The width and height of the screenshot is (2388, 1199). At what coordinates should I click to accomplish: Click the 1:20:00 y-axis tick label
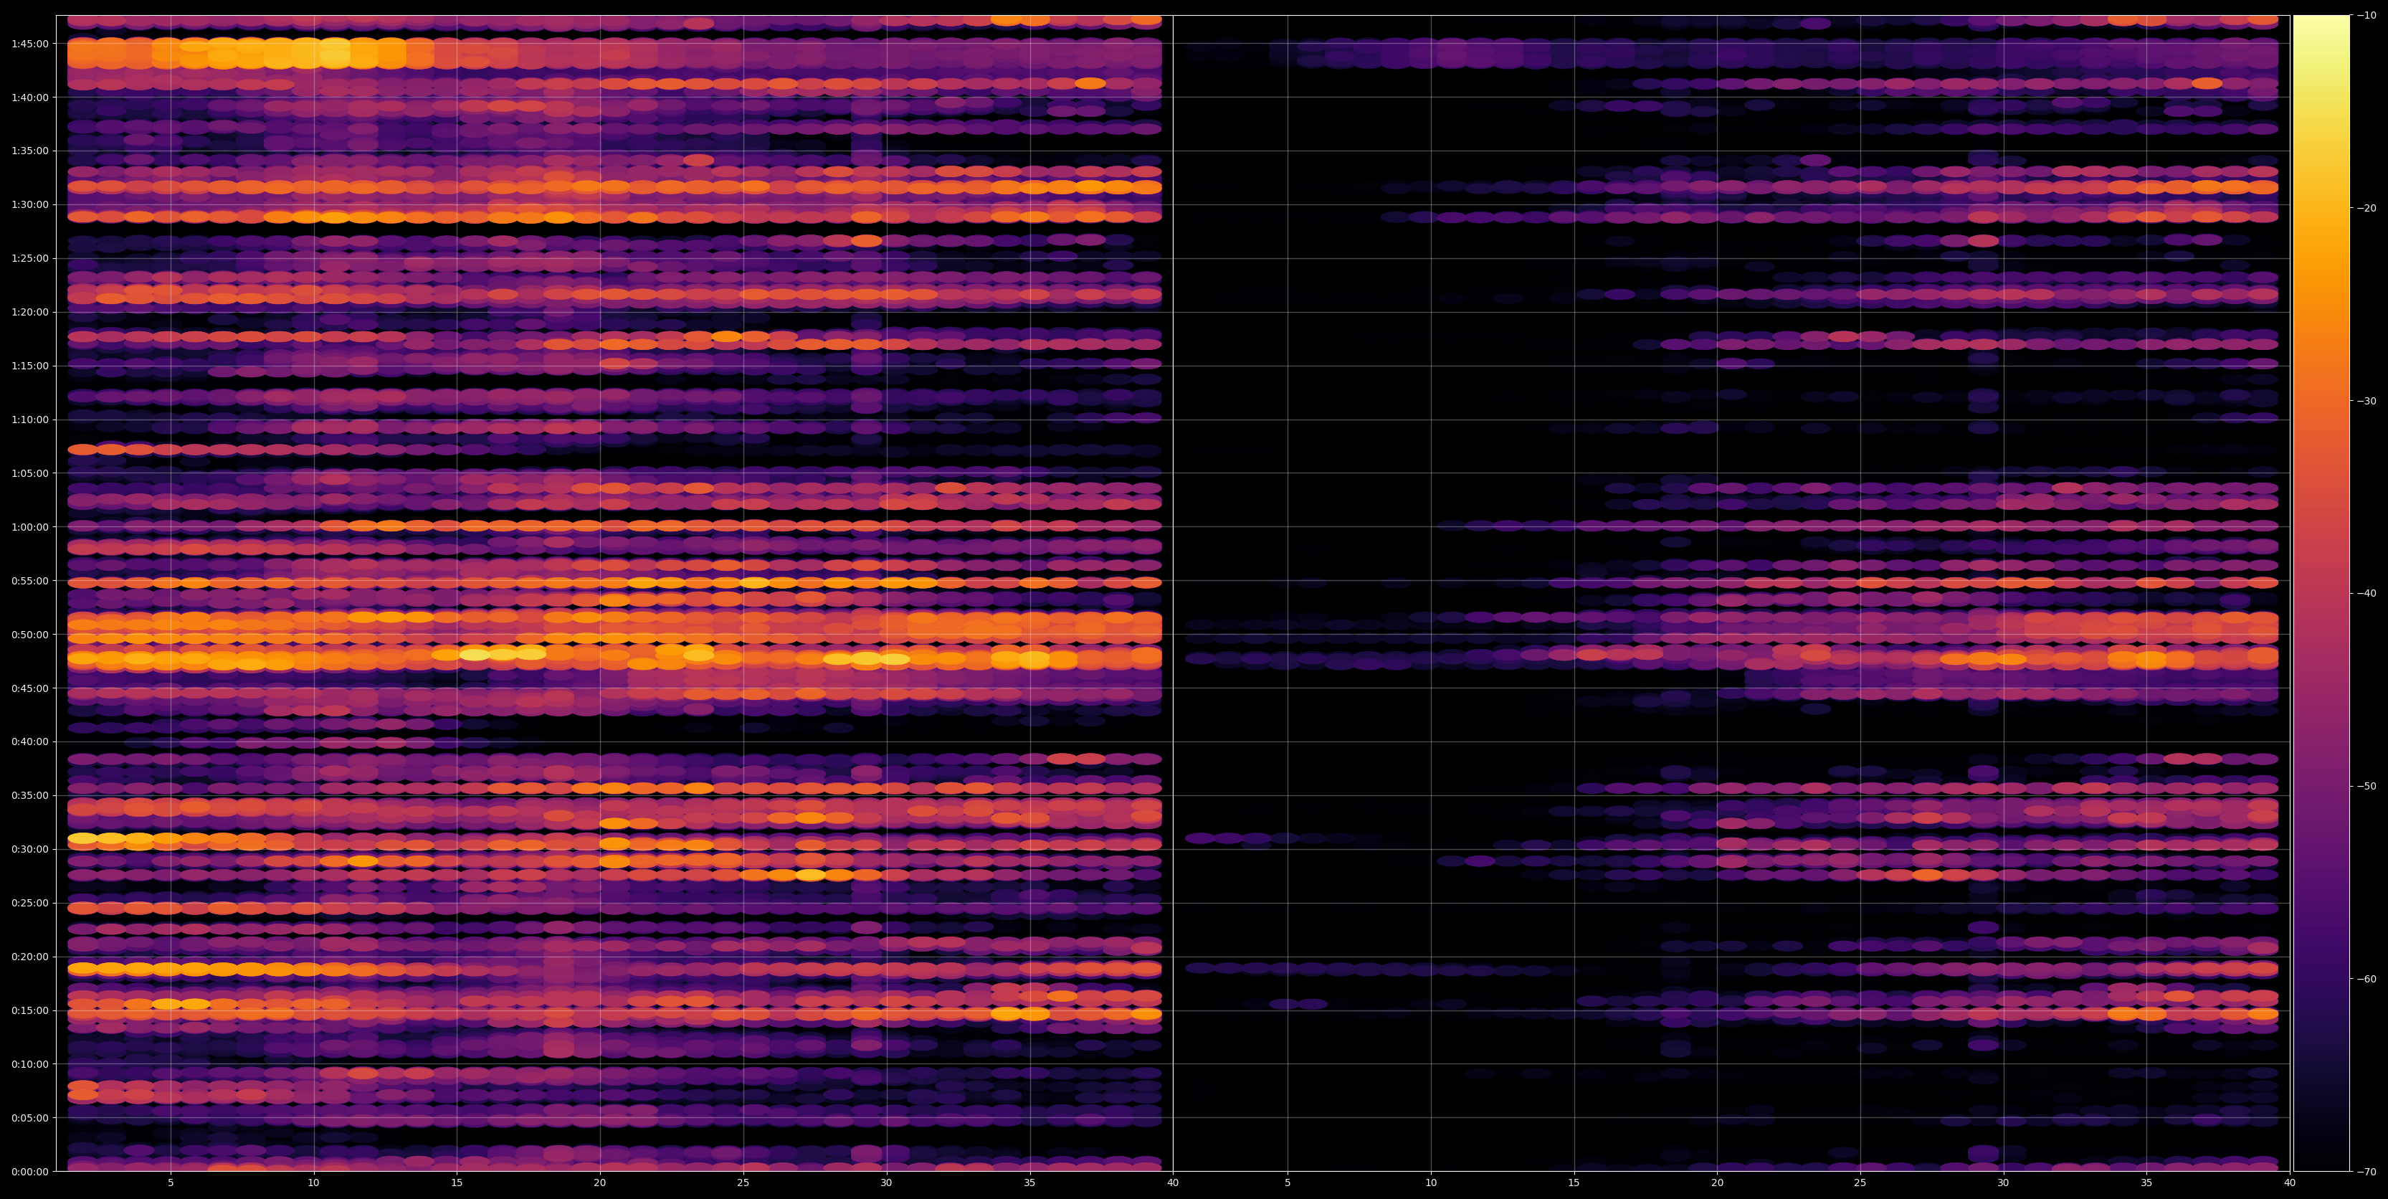point(29,311)
